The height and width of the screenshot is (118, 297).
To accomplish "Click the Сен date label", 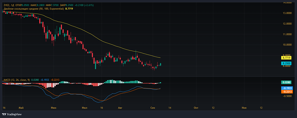I will pyautogui.click(x=153, y=108).
